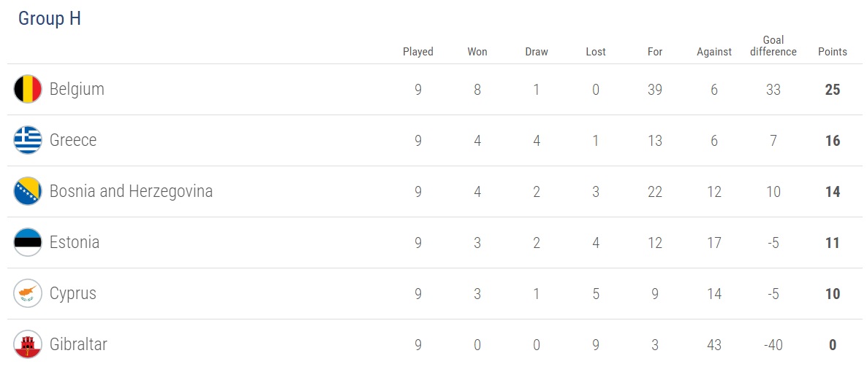Select the Cyprus team name

coord(73,293)
